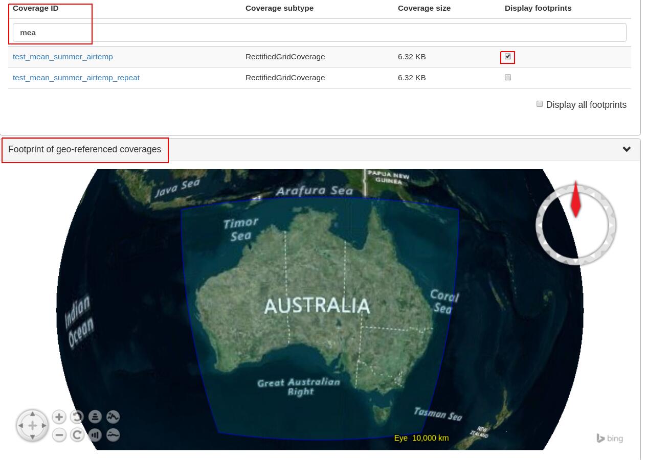Viewport: 646px width, 460px height.
Task: Decrease vertical exaggeration with flat terrain icon
Action: 113,435
